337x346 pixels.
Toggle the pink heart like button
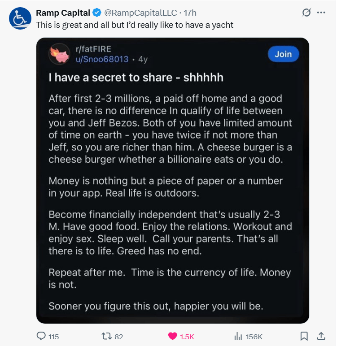[x=173, y=336]
